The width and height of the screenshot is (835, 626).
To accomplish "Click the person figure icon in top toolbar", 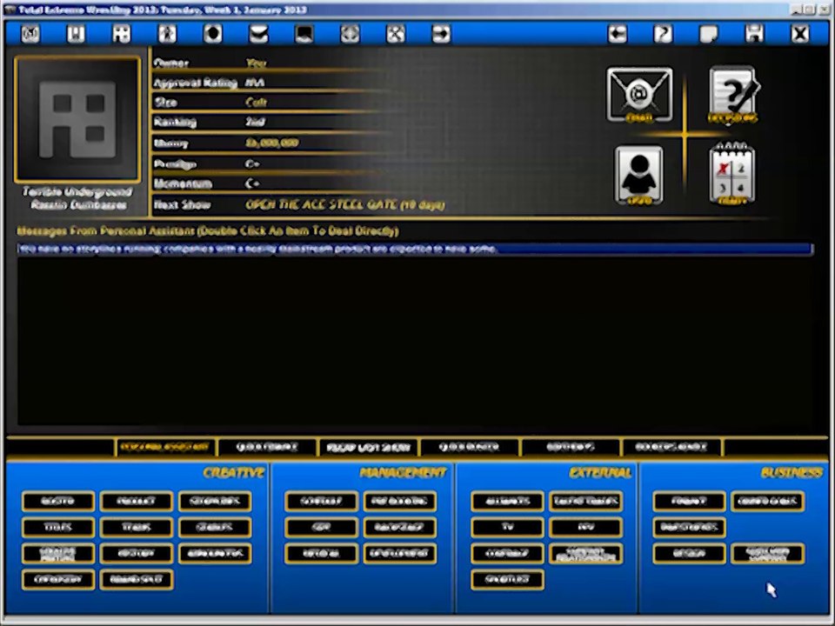I will 167,34.
